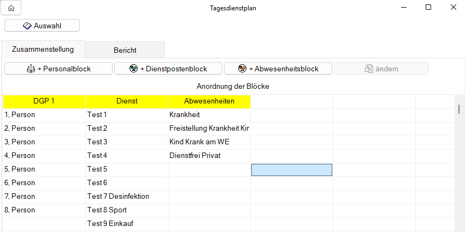
Task: Click the Auswahl button
Action: click(42, 26)
